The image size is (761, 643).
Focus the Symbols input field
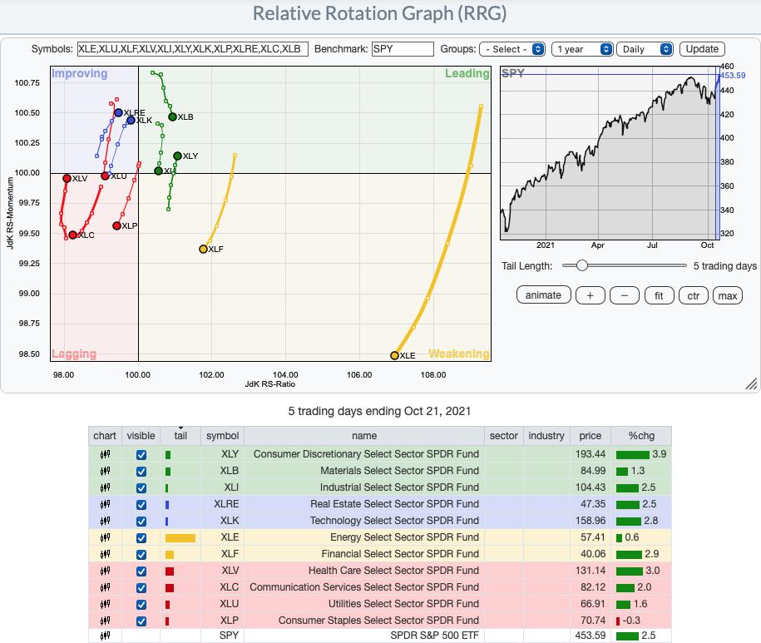click(x=193, y=49)
